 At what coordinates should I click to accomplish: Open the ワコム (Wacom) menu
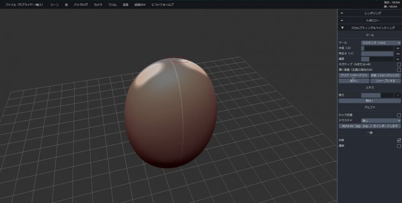[112, 5]
